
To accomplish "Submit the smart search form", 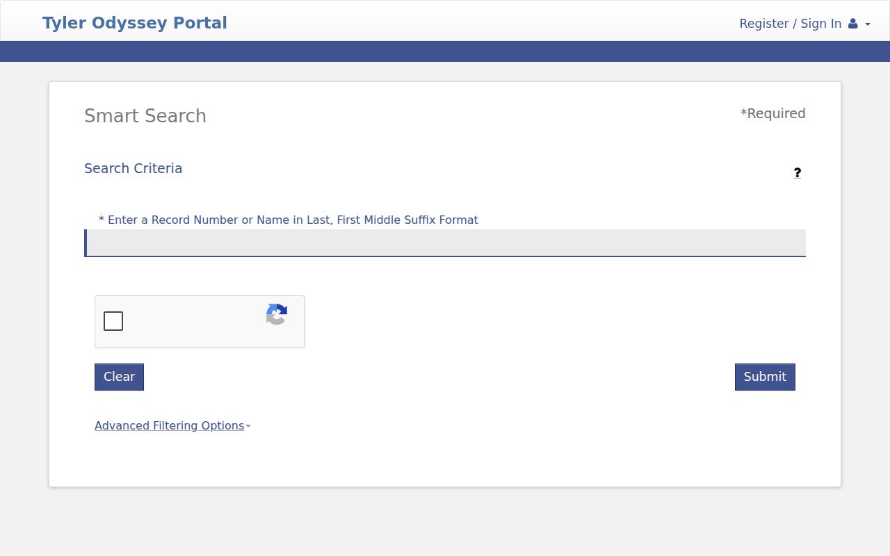I will coord(765,377).
